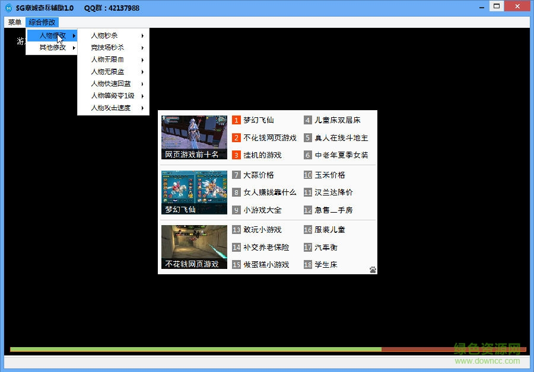The height and width of the screenshot is (372, 534).
Task: Open the 梦幻飞仙 link ranked first
Action: click(259, 120)
